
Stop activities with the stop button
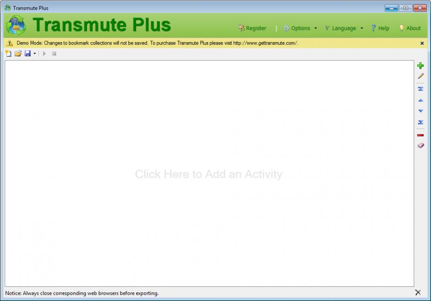(x=54, y=54)
